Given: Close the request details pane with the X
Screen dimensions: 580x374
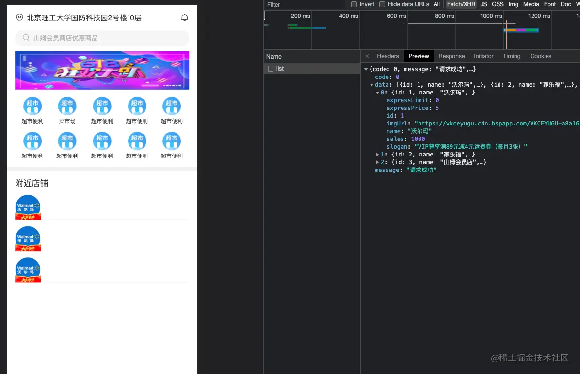Looking at the screenshot, I should 367,56.
